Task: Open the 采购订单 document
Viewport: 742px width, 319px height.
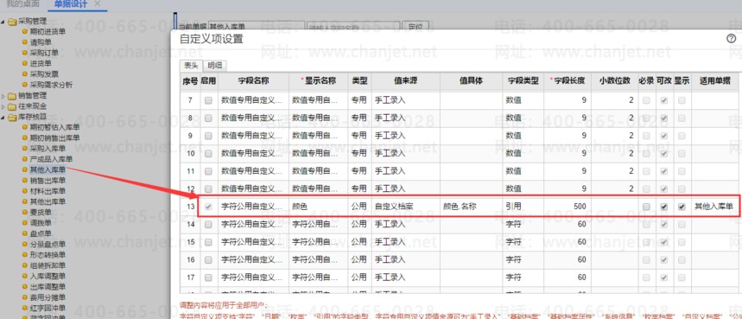Action: pyautogui.click(x=44, y=53)
